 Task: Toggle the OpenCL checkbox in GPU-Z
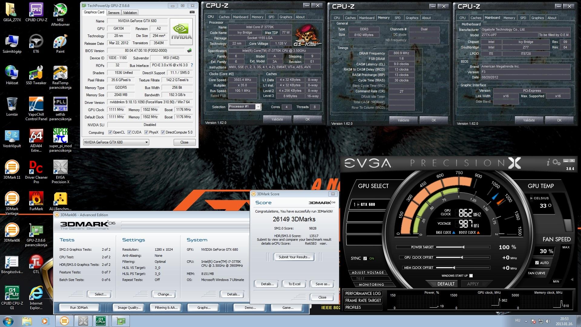point(110,132)
